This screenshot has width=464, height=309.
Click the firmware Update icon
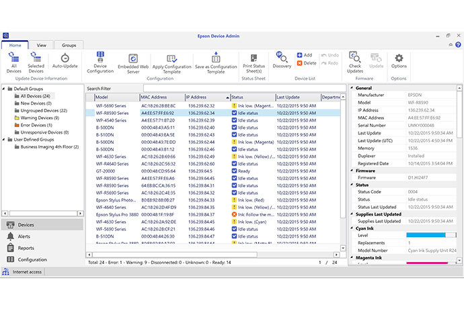[376, 57]
